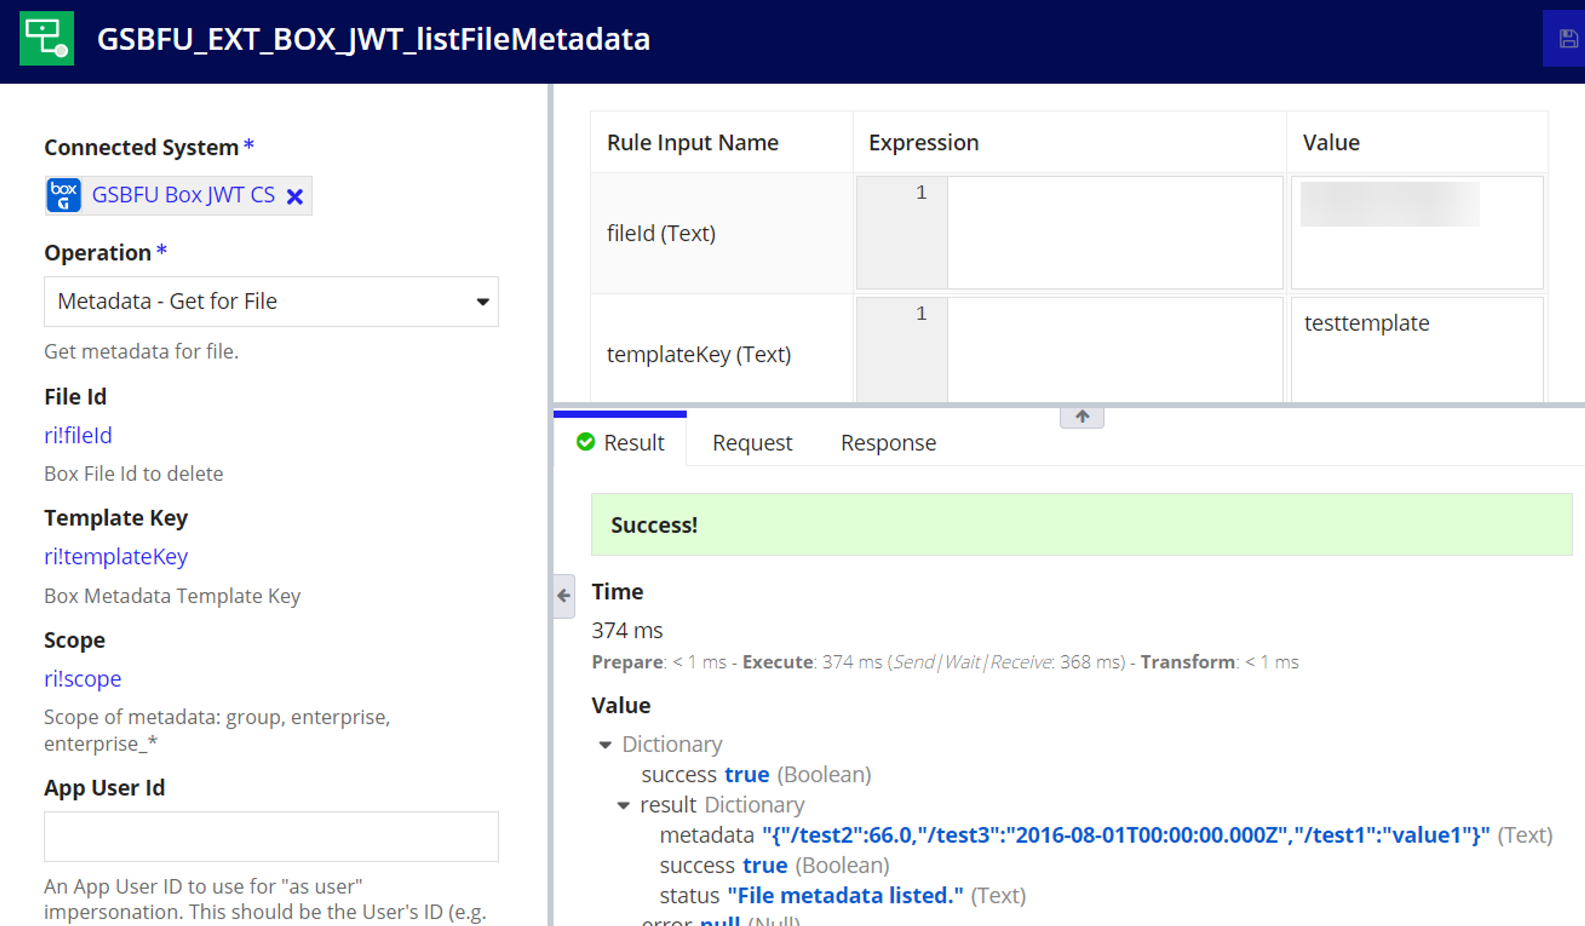Click the save icon in the header
Image resolution: width=1585 pixels, height=926 pixels.
1568,39
